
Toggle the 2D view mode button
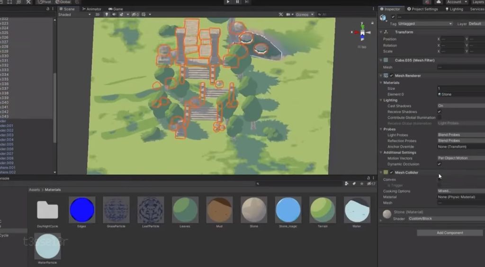[98, 15]
